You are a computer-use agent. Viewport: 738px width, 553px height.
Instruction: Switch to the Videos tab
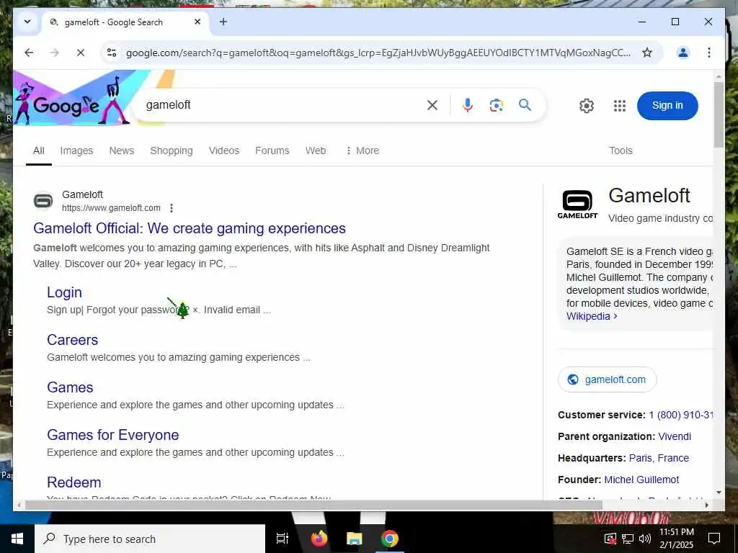coord(224,150)
